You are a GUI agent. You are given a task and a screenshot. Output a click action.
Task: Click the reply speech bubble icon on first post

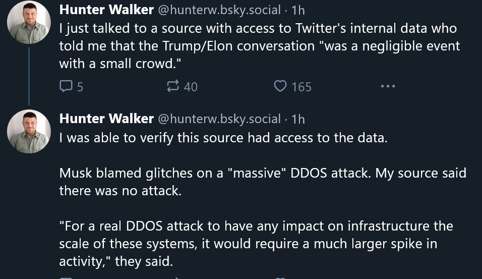tap(66, 86)
